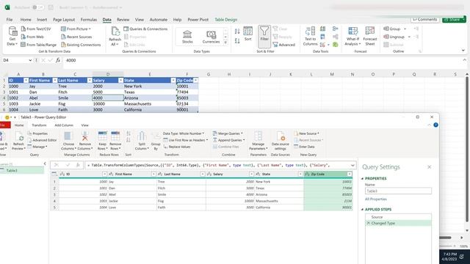470x264 pixels.
Task: Click Remove Rows in Power Query
Action: coord(115,141)
